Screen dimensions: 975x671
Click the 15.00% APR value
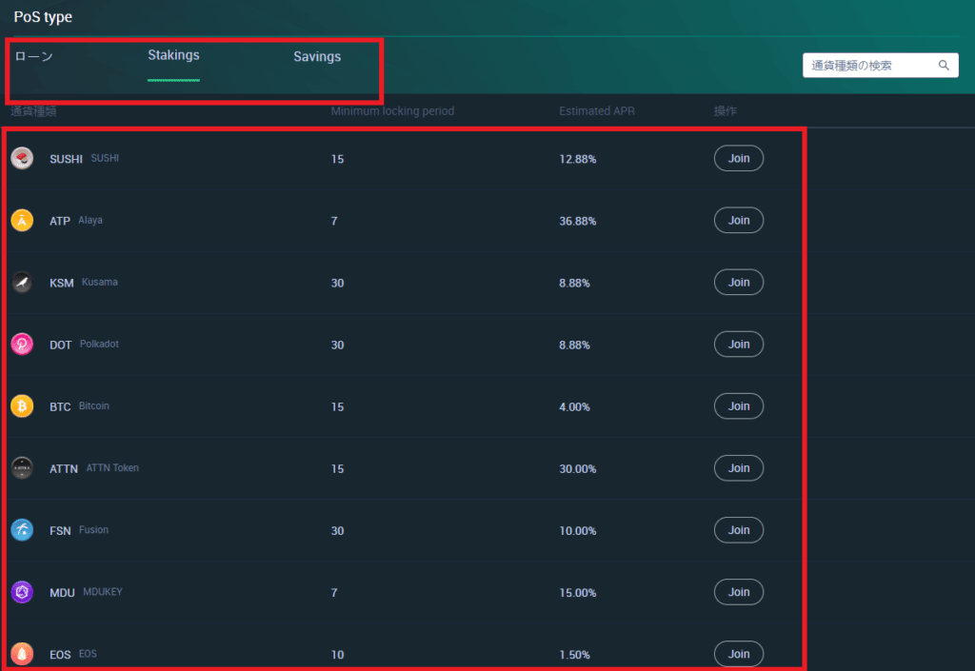(x=578, y=593)
